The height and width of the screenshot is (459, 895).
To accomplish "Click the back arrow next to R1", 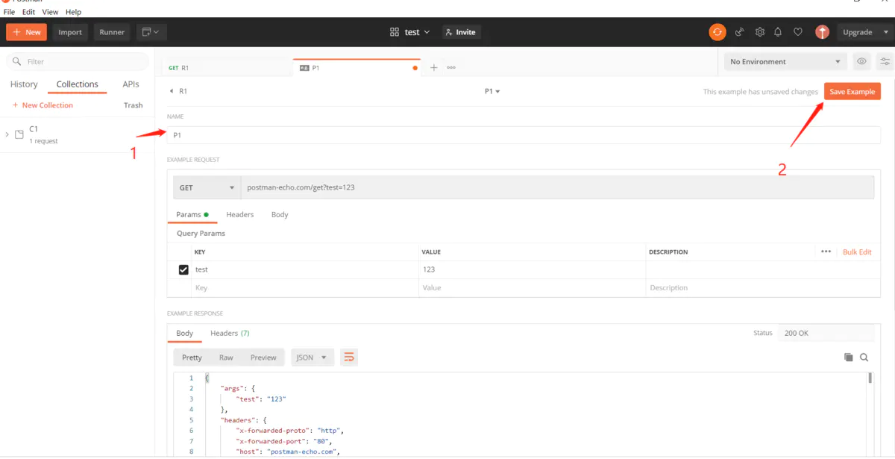I will coord(172,91).
